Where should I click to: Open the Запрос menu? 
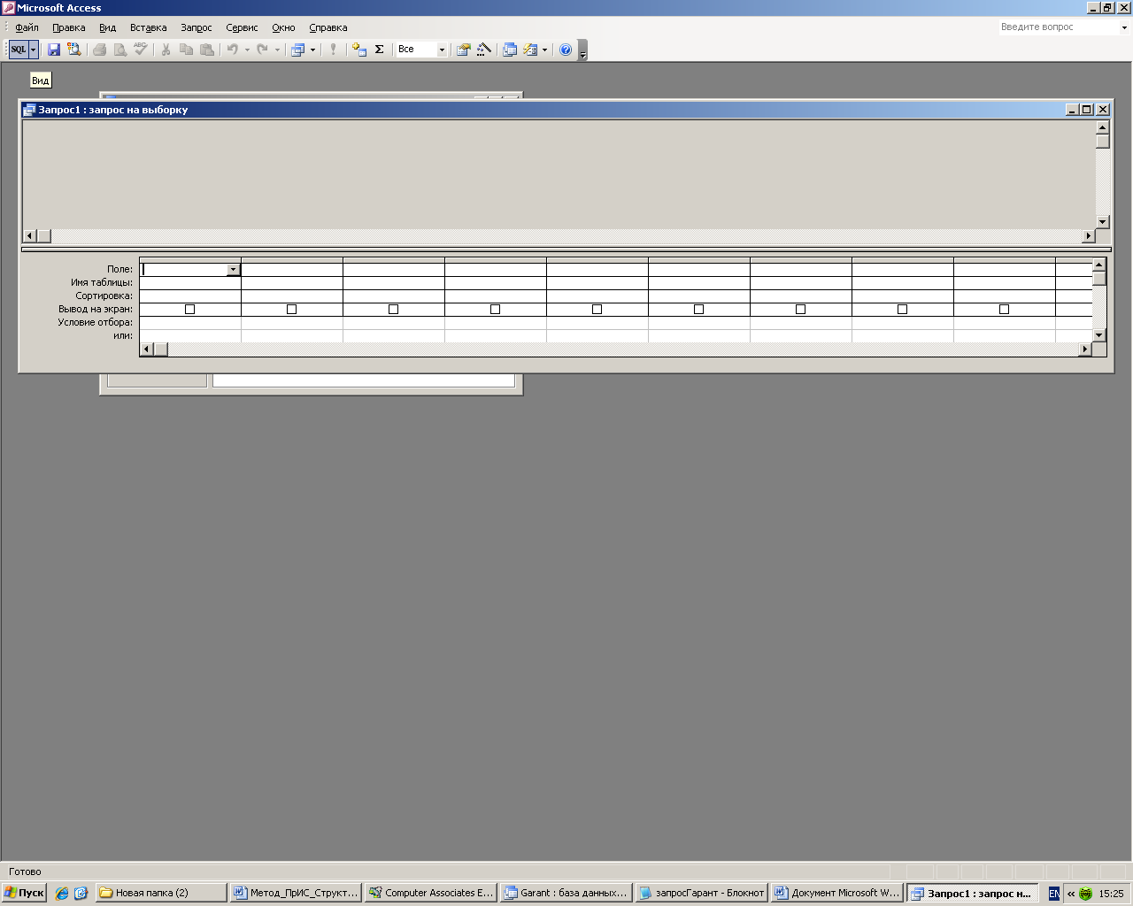pyautogui.click(x=197, y=27)
